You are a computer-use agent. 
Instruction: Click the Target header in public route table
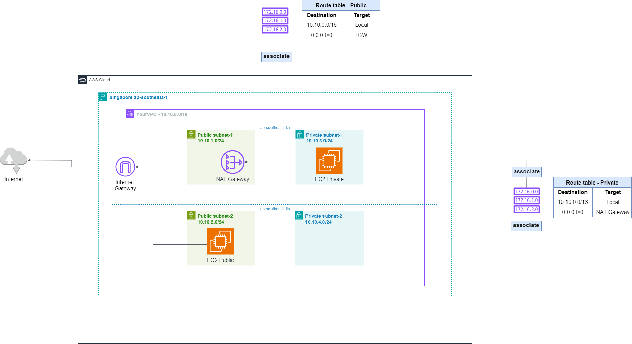[x=361, y=15]
